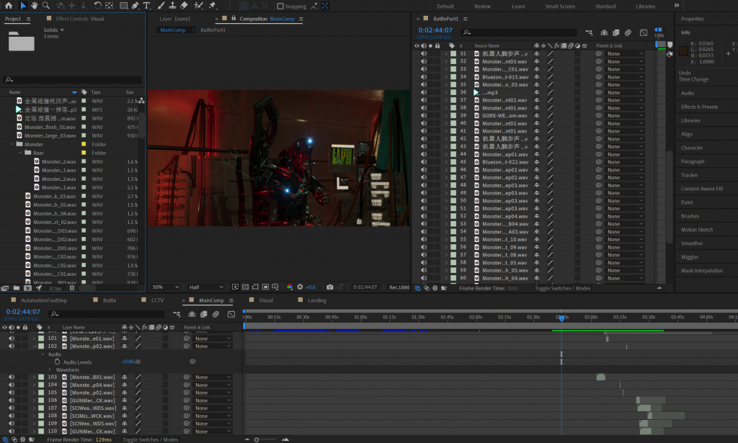
Task: Click the Project panel search field
Action: [72, 80]
